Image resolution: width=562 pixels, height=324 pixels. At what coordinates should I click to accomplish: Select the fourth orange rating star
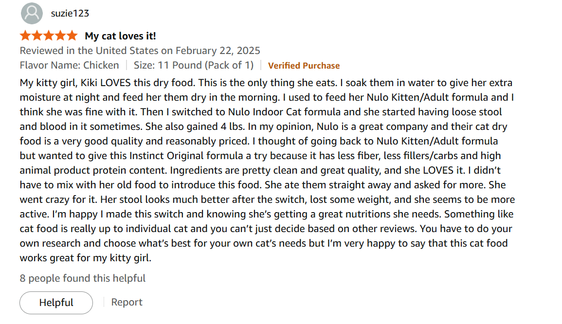click(x=60, y=35)
